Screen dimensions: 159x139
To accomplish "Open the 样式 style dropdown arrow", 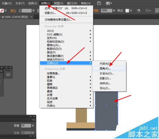I will point(131,10).
